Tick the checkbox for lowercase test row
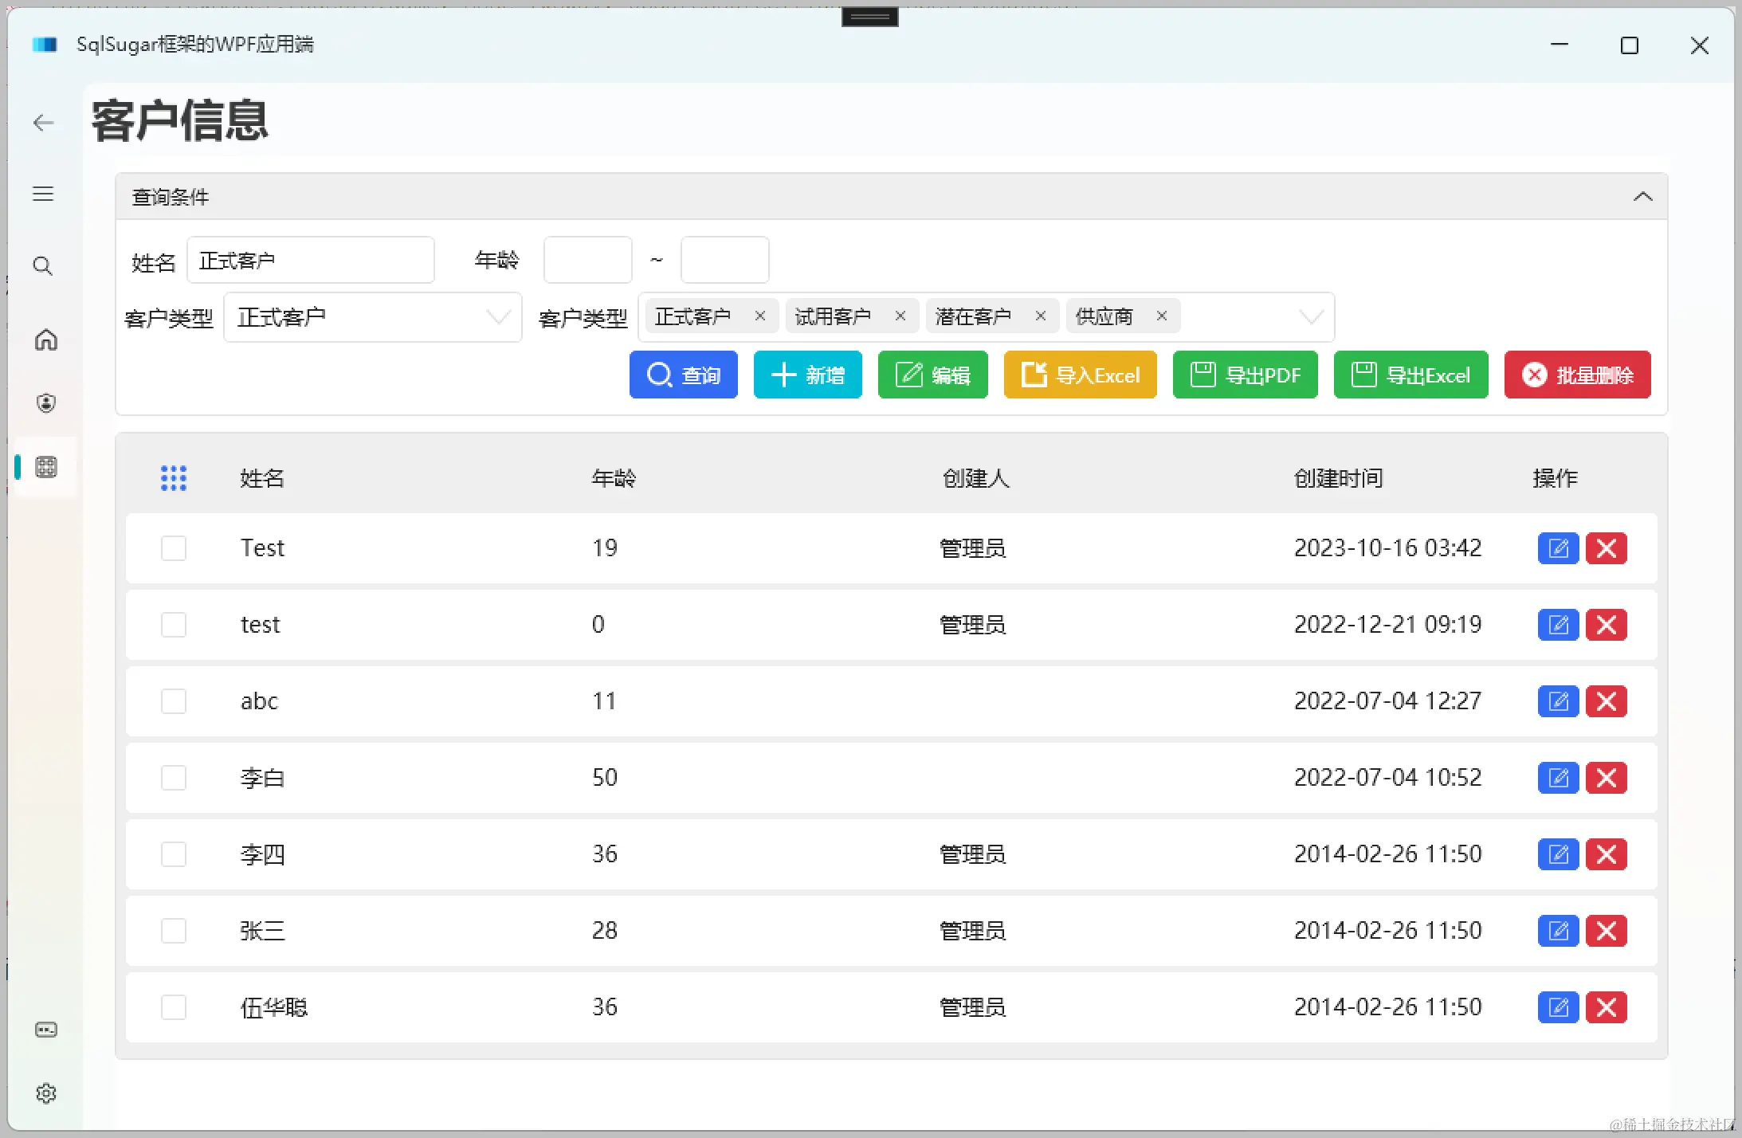1742x1138 pixels. (174, 625)
